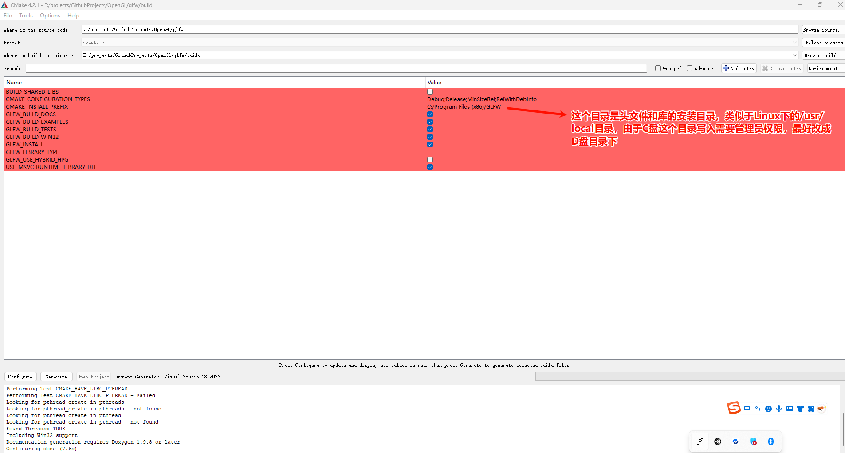845x453 pixels.
Task: Click the black concentric-circle tray icon
Action: 718,441
